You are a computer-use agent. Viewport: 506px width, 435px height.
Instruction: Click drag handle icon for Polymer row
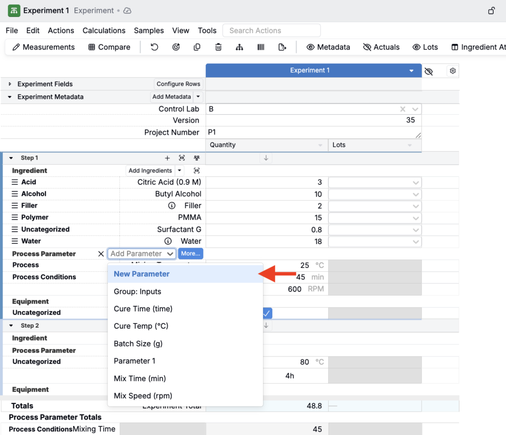(15, 217)
